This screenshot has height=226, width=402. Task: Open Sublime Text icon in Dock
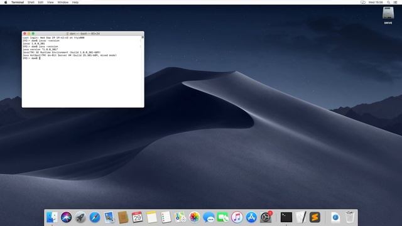pos(315,217)
